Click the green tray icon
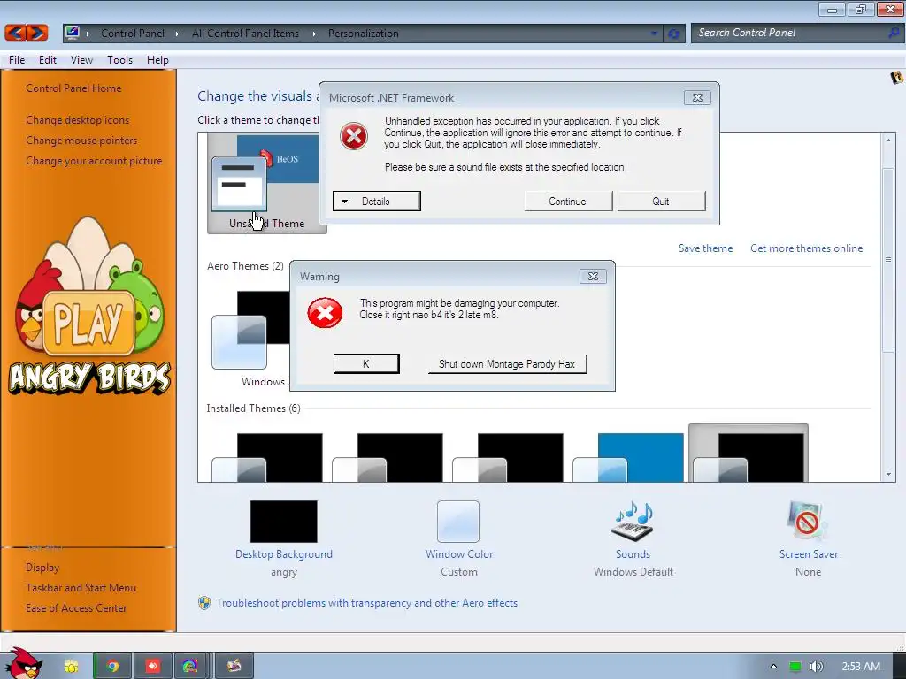906x679 pixels. pos(795,667)
